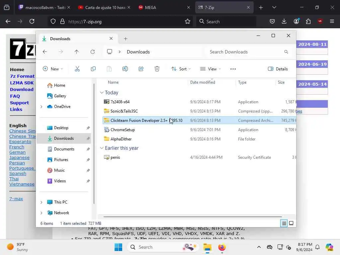Click Firefox icon on taskbar

coord(222,247)
